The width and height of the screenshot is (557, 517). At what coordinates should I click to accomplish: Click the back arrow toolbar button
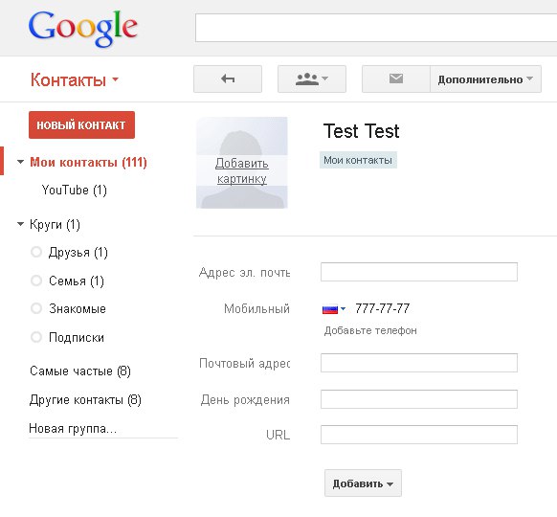[x=228, y=79]
